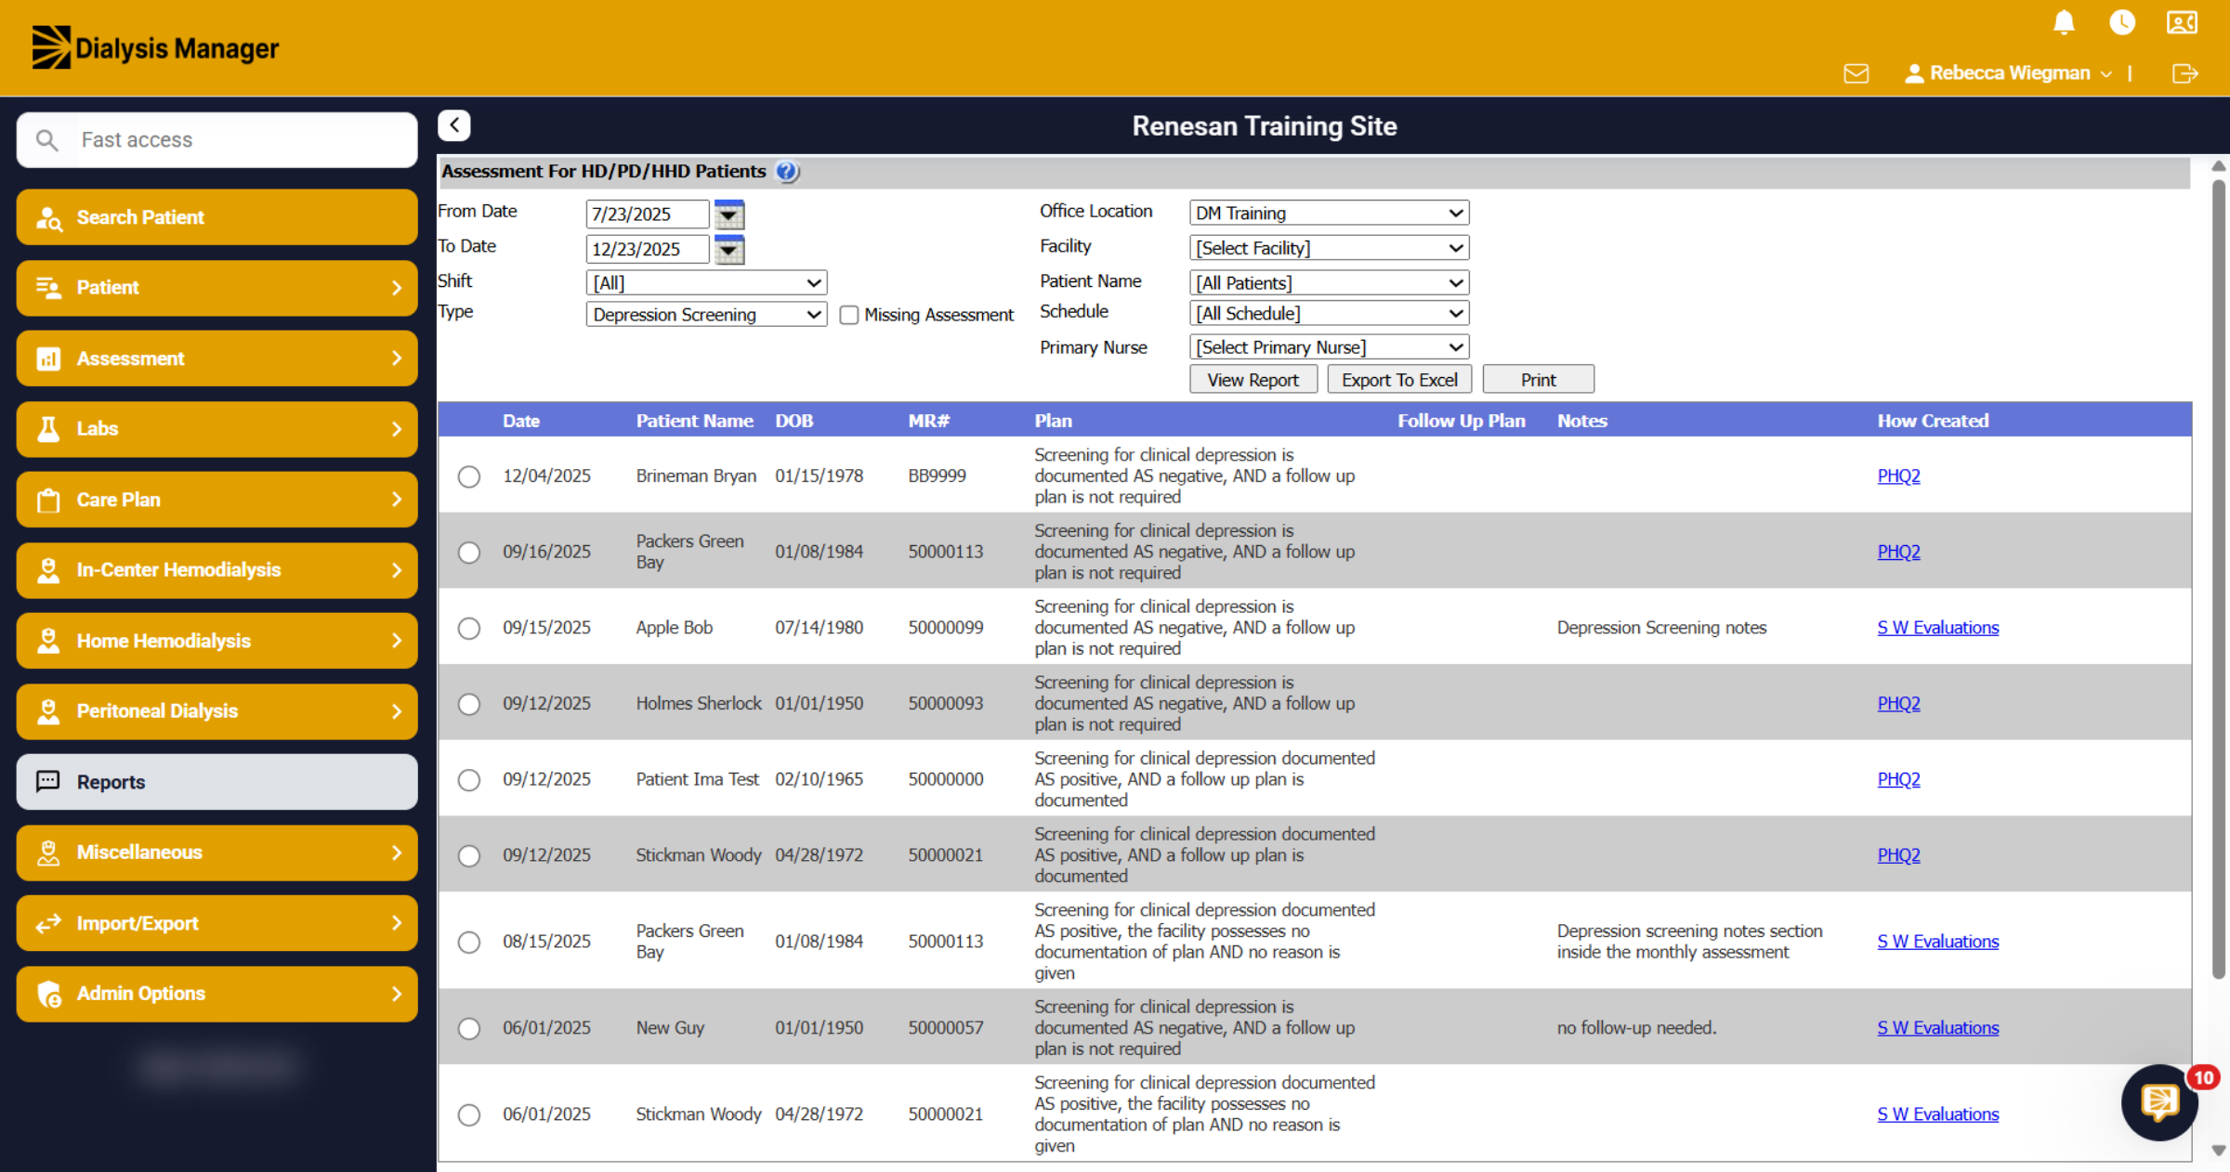Screen dimensions: 2230x1172
Task: Open the To Date calendar picker
Action: [x=729, y=250]
